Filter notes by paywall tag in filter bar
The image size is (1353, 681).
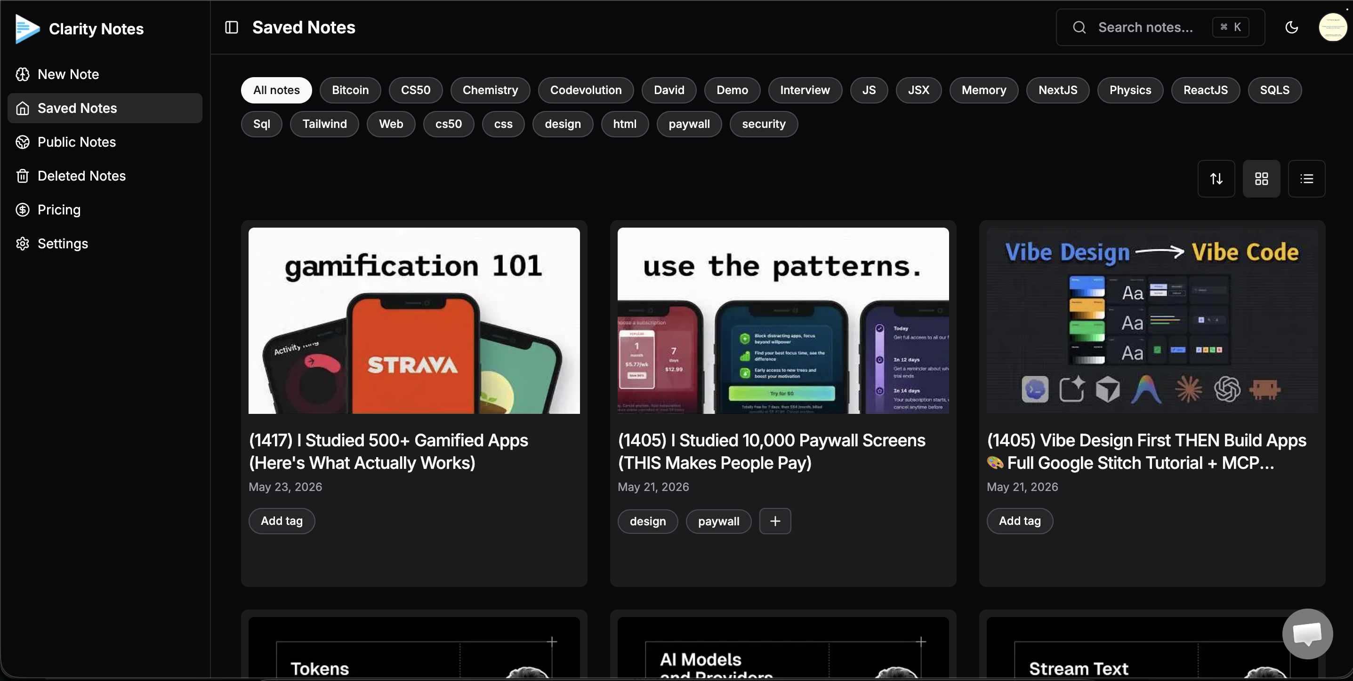click(689, 124)
